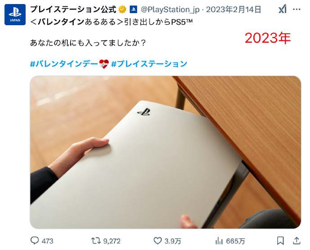Click the プレイステーション公式 display name

pos(73,9)
